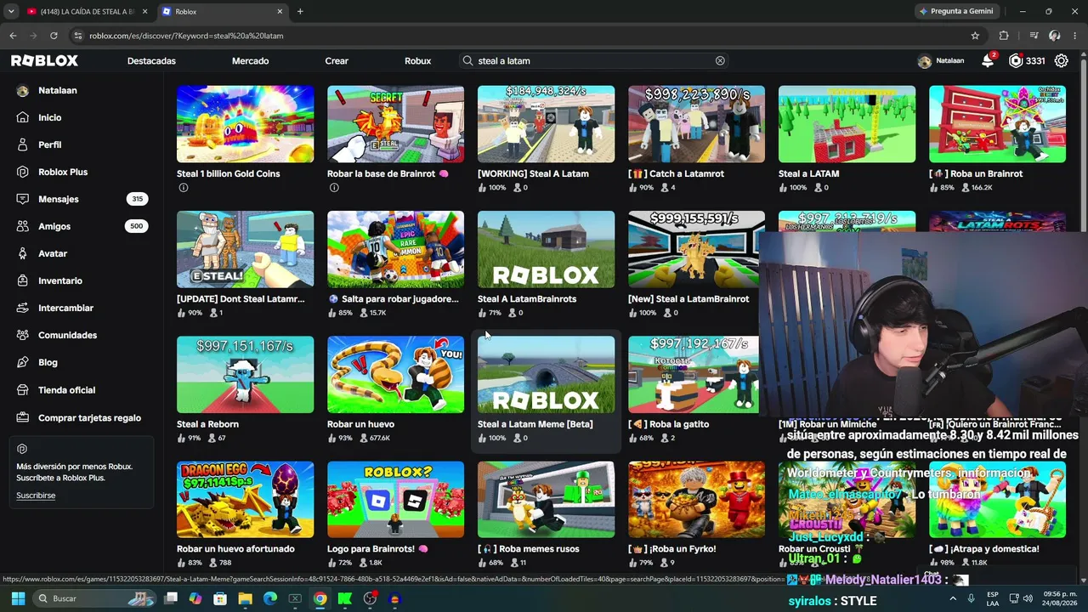Image resolution: width=1088 pixels, height=612 pixels.
Task: Click the Suscribirse link
Action: [36, 496]
